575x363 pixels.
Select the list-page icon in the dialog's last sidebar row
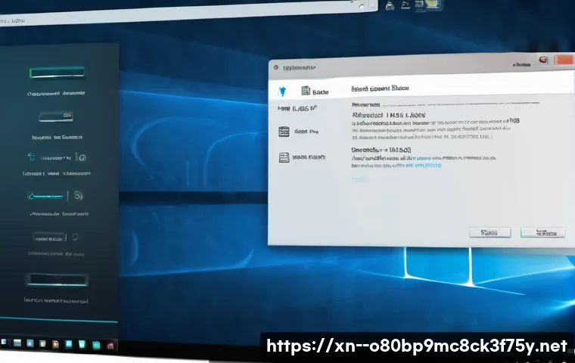[x=284, y=157]
